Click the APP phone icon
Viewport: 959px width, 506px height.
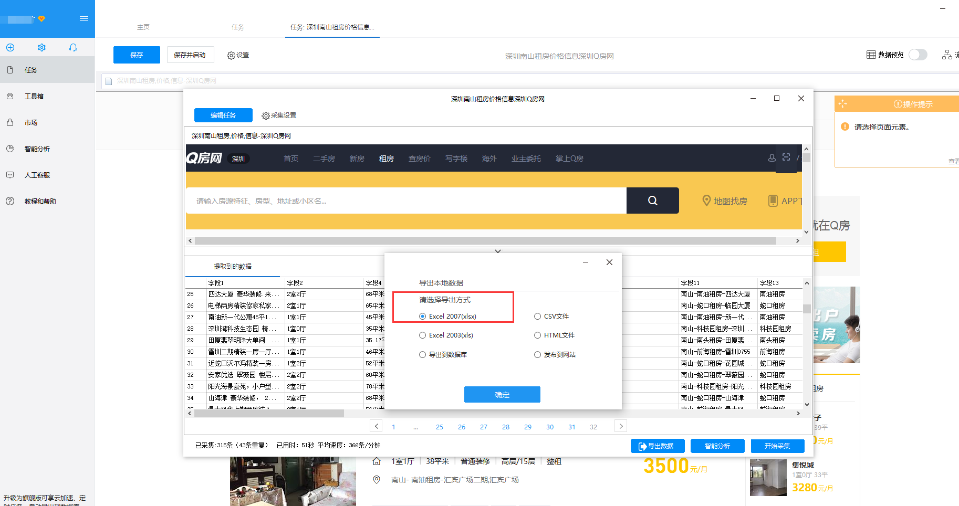[x=773, y=201]
